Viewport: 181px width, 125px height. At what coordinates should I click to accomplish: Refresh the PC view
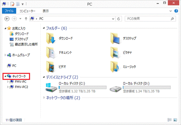(118, 19)
